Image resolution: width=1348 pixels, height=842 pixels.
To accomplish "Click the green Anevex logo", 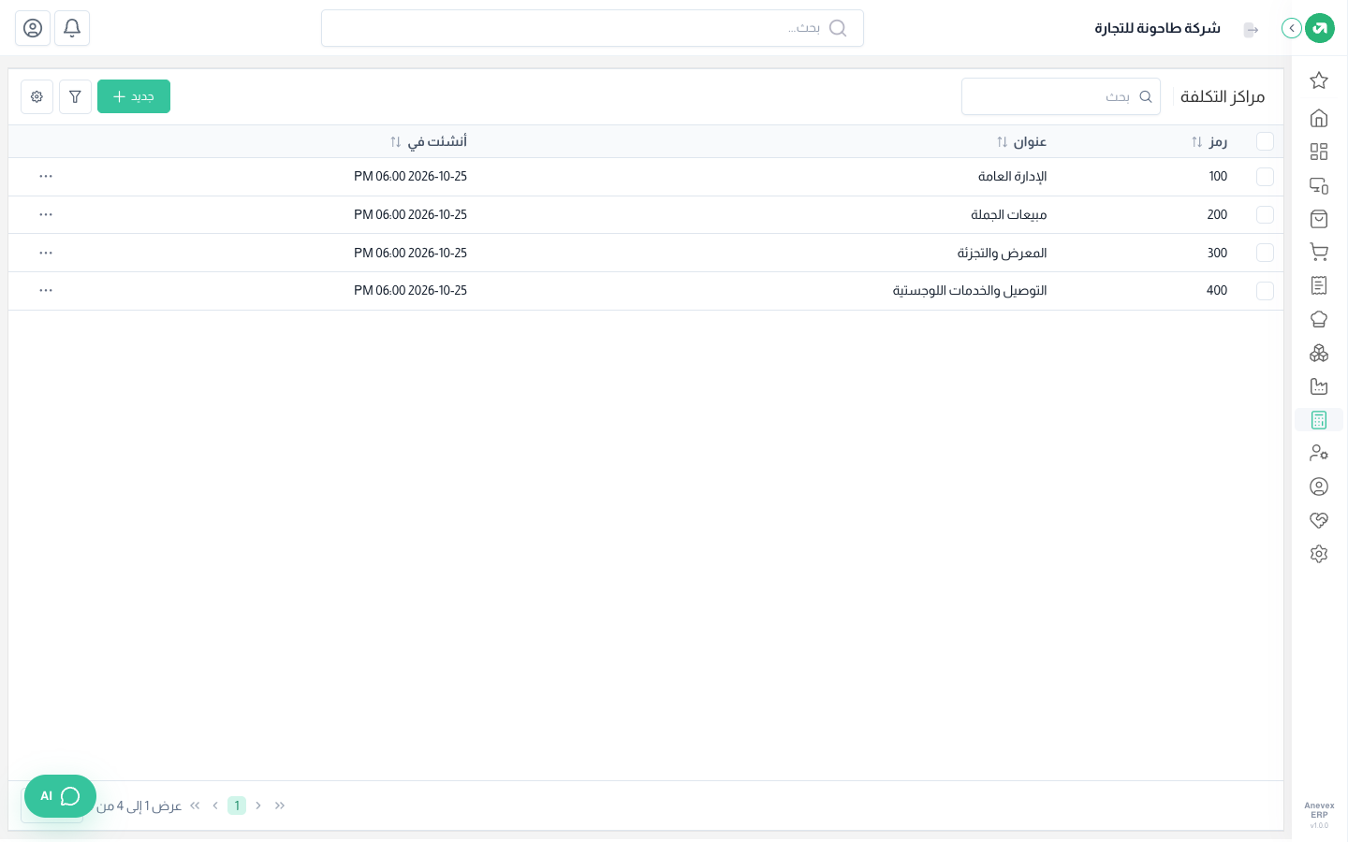I will [1320, 28].
